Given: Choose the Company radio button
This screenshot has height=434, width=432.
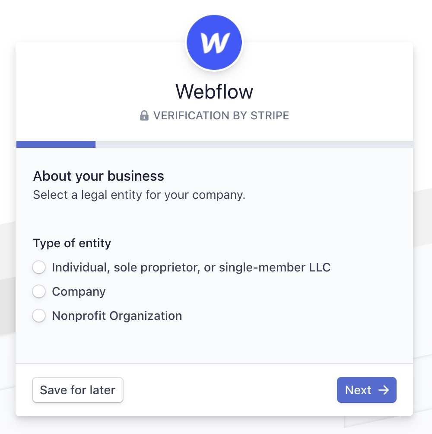Looking at the screenshot, I should pyautogui.click(x=39, y=292).
